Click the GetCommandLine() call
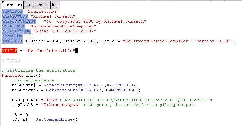This screenshot has width=242, height=126. 57,119
